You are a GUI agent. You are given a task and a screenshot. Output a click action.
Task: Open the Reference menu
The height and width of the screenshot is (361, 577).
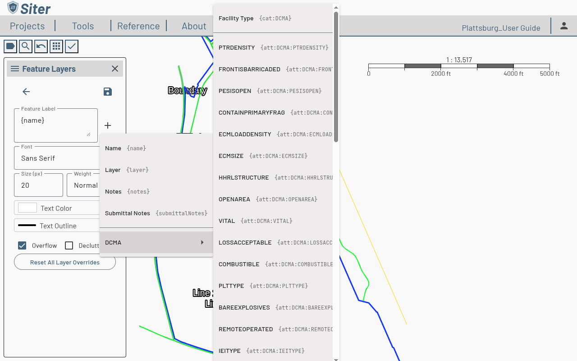pos(138,26)
